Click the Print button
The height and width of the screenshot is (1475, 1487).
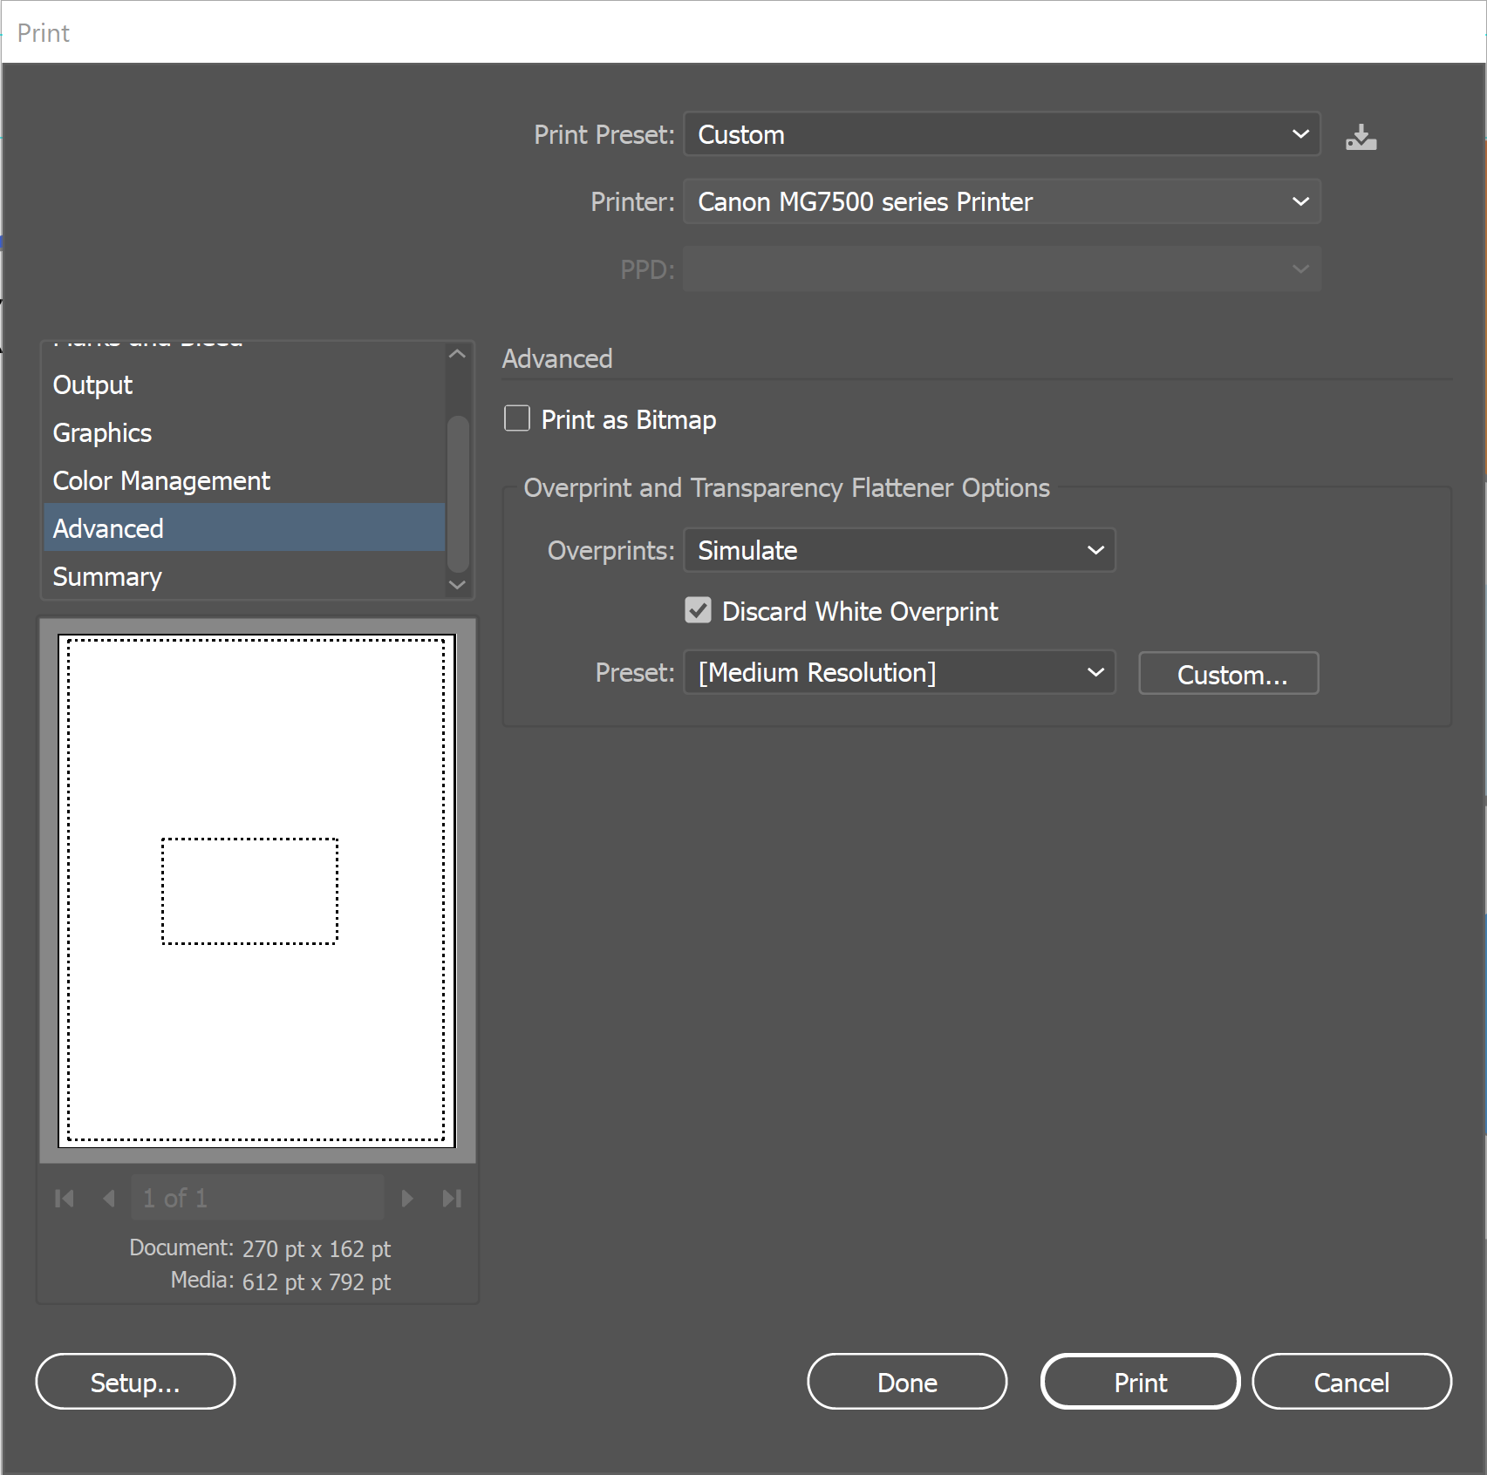1139,1382
